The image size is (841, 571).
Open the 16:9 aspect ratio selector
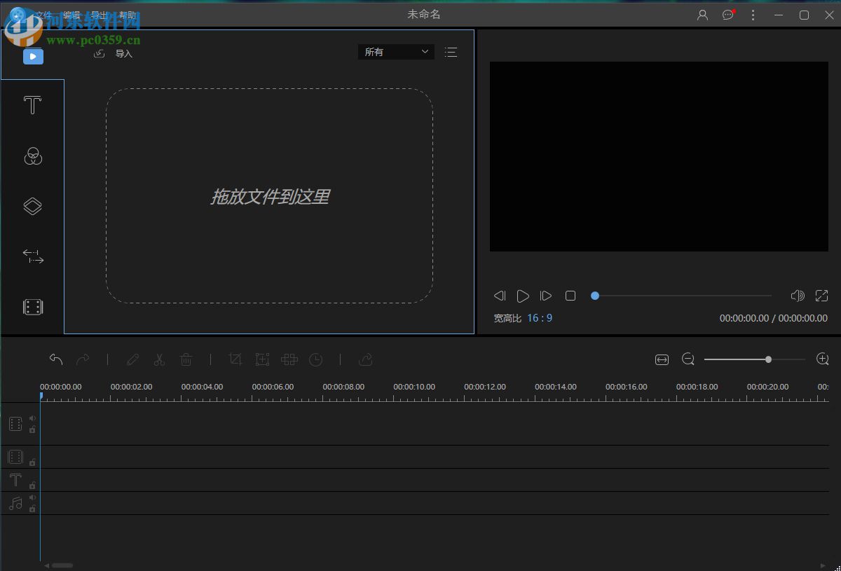click(540, 318)
